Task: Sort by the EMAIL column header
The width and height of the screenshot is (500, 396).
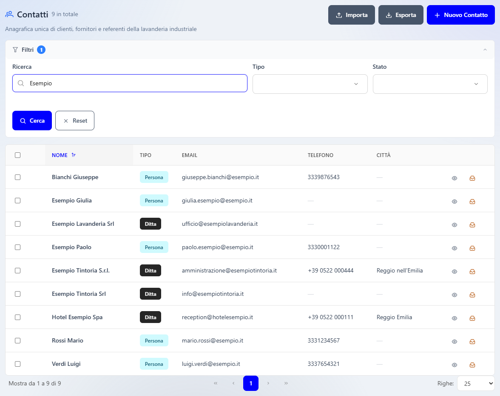Action: pyautogui.click(x=190, y=155)
